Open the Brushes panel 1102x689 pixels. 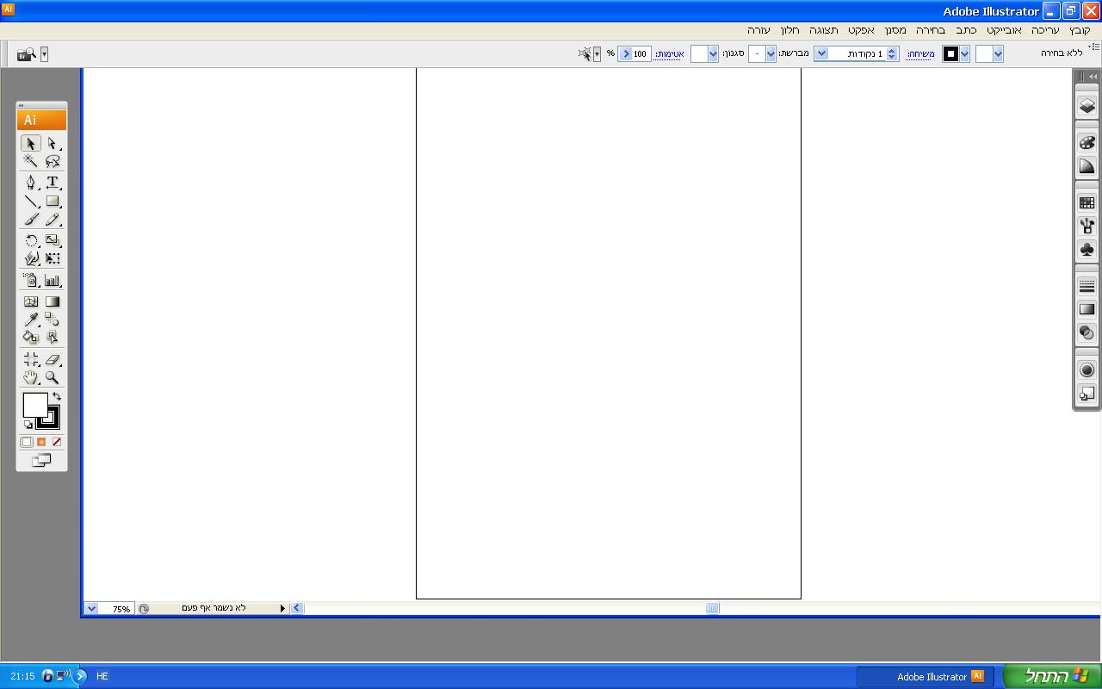coord(1087,227)
